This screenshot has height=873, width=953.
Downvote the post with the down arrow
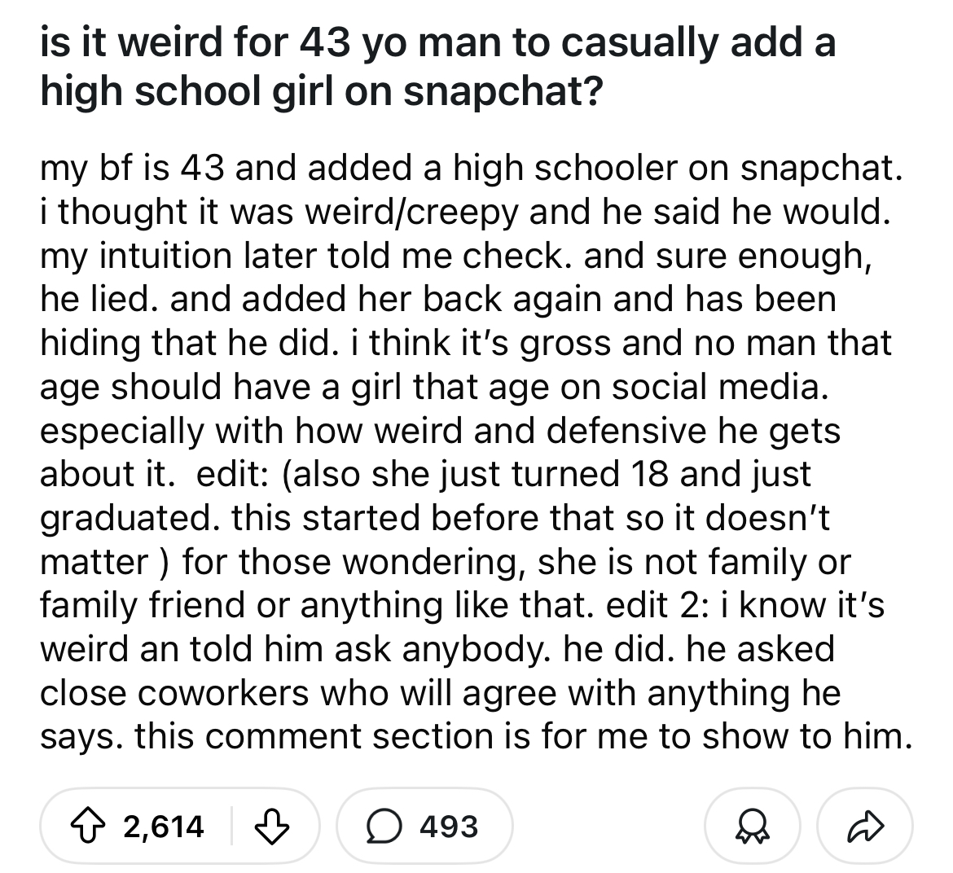(x=271, y=827)
